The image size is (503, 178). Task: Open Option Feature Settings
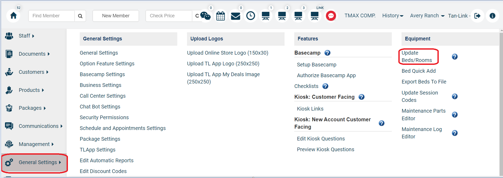coord(107,64)
